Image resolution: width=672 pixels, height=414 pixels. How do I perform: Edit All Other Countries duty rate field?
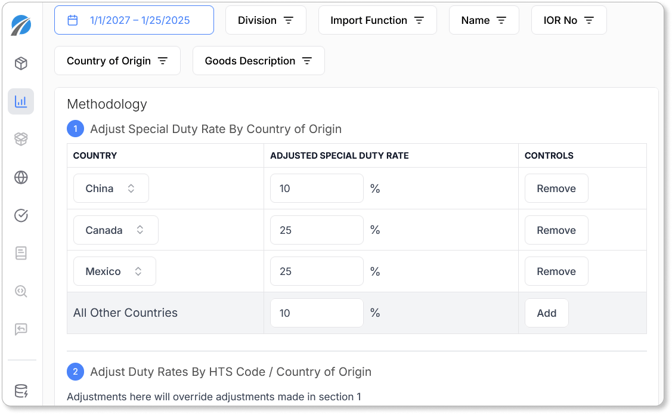pyautogui.click(x=317, y=313)
